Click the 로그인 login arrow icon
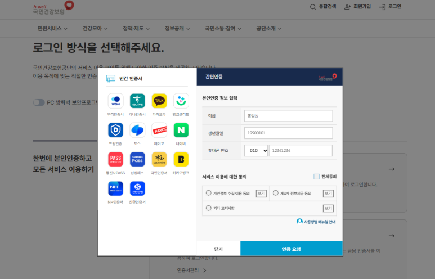 coord(382,7)
